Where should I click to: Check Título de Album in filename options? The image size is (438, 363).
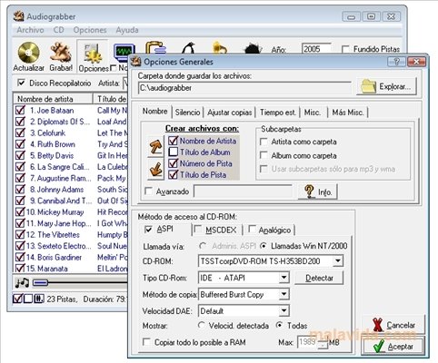(x=173, y=152)
